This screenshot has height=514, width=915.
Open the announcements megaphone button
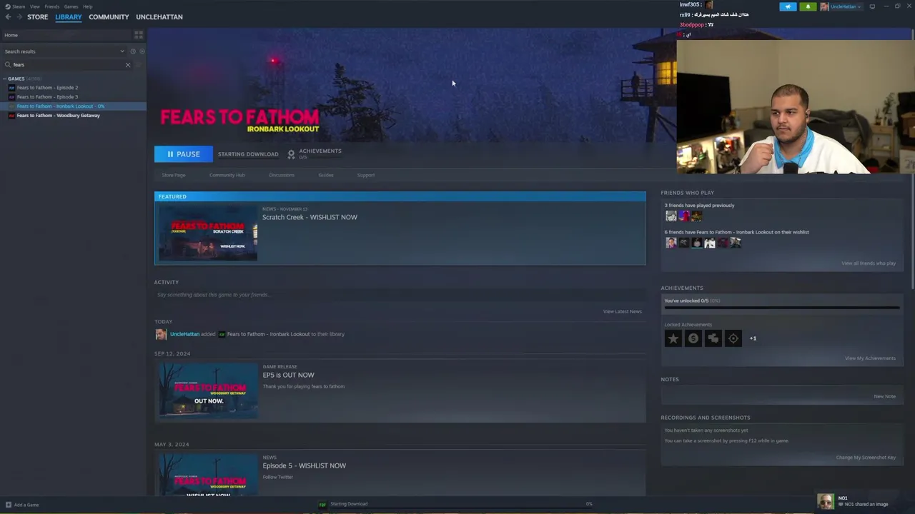[788, 6]
